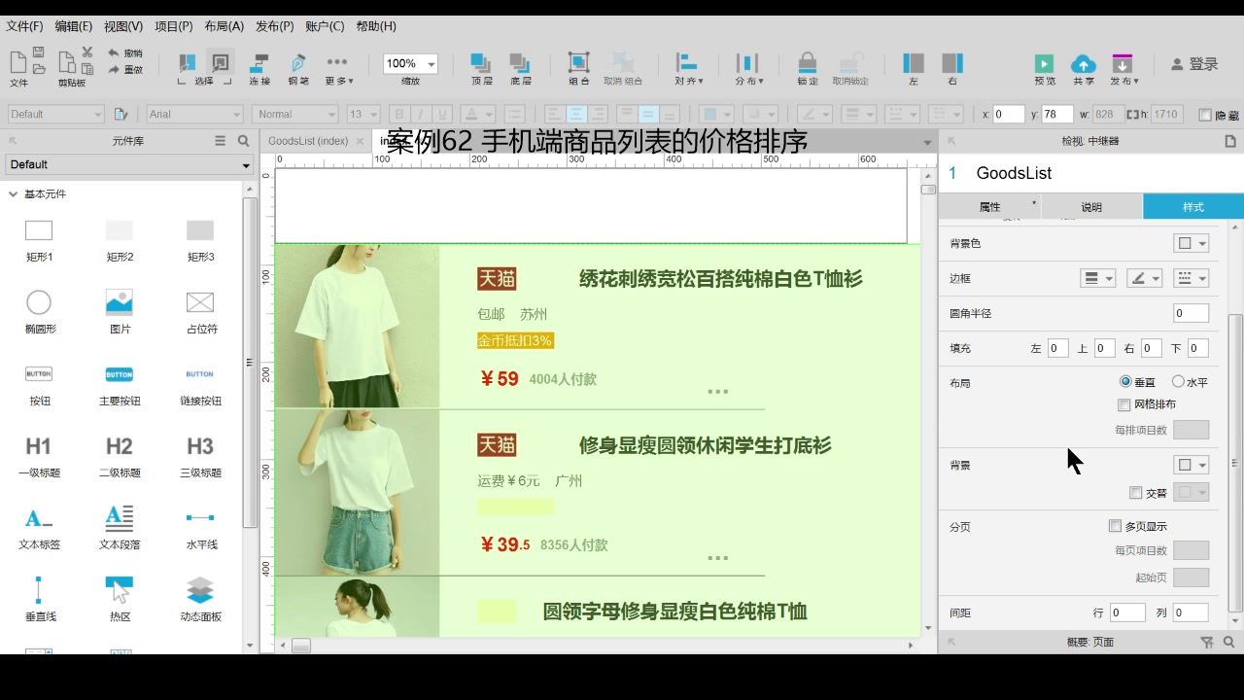Open the inspector notes page icon

pyautogui.click(x=1230, y=141)
